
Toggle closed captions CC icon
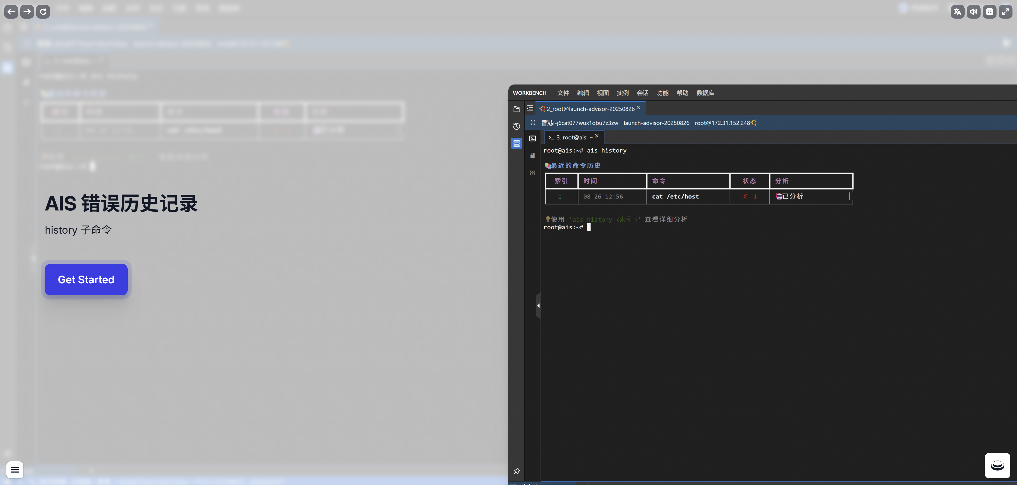click(989, 11)
